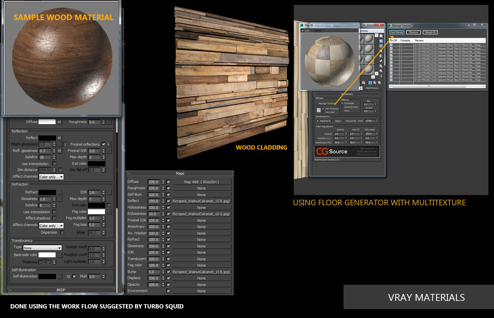Click the M map button beside Diffuse color
The image size is (494, 318).
pos(60,122)
